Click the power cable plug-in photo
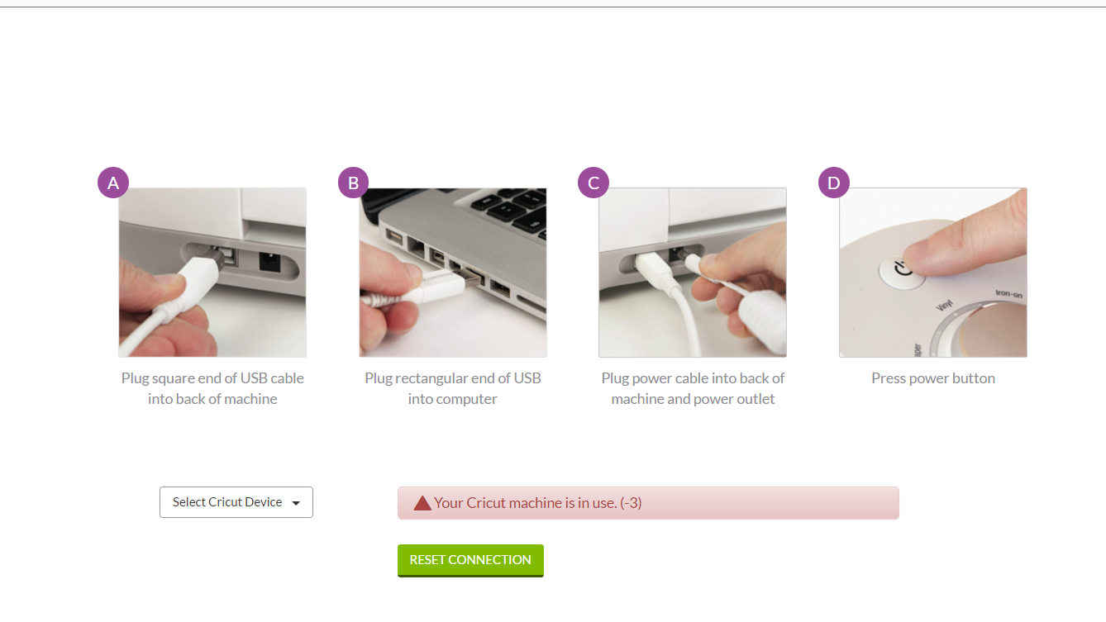This screenshot has width=1106, height=622. pyautogui.click(x=693, y=273)
